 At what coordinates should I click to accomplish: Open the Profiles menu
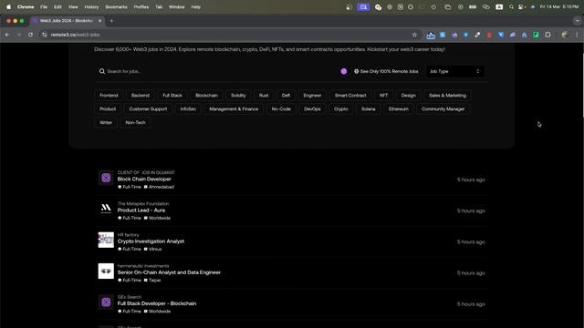coord(141,6)
